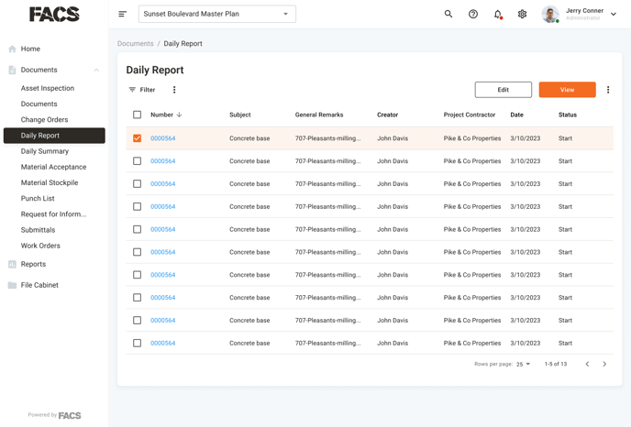Click the Home icon in sidebar
Image resolution: width=631 pixels, height=427 pixels.
pyautogui.click(x=12, y=49)
